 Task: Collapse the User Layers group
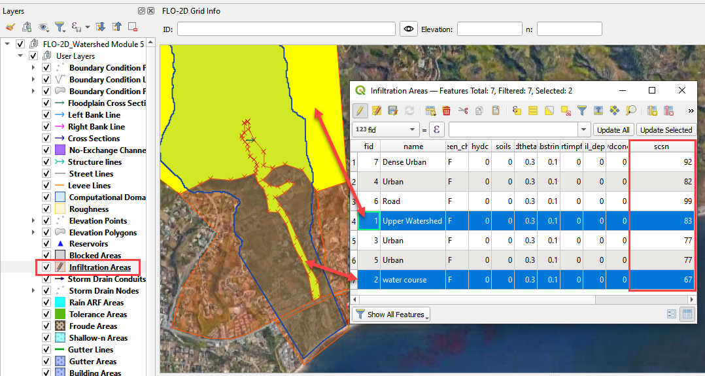pyautogui.click(x=22, y=56)
